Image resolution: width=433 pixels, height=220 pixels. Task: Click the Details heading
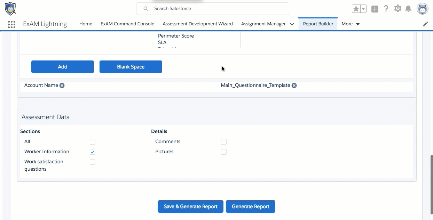tap(159, 131)
